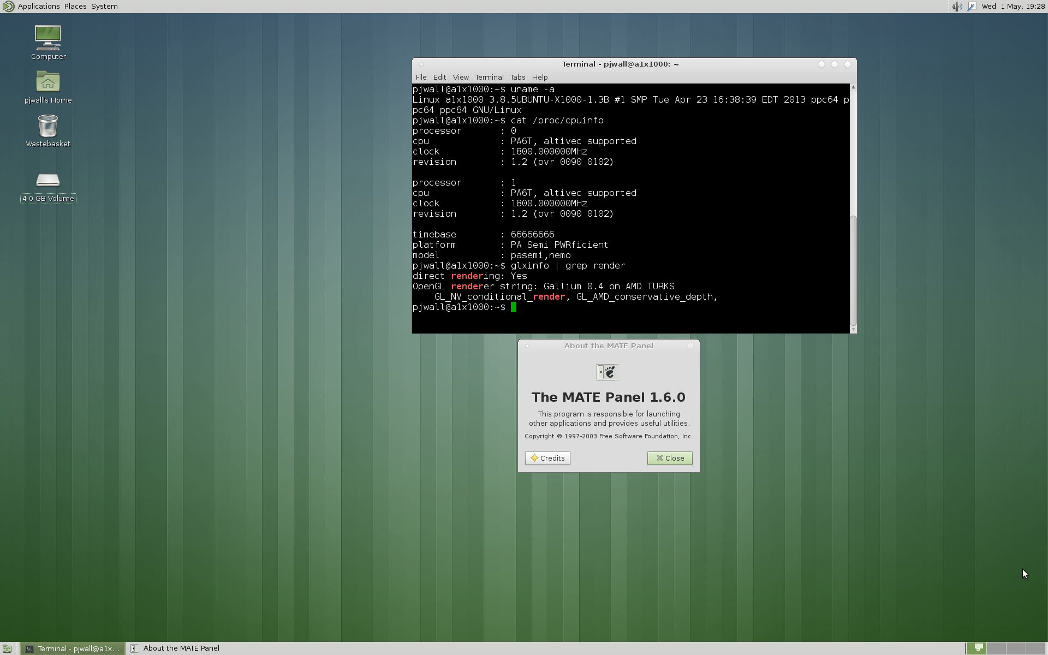Select About the MATE Panel taskbar entry
The width and height of the screenshot is (1048, 655).
(x=176, y=648)
